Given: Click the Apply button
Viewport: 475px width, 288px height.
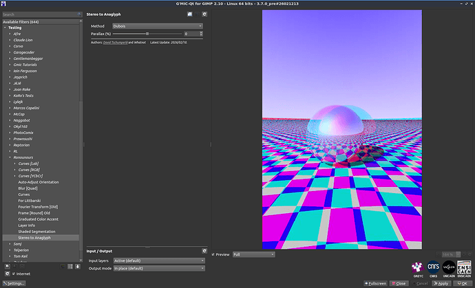Looking at the screenshot, I should (440, 283).
